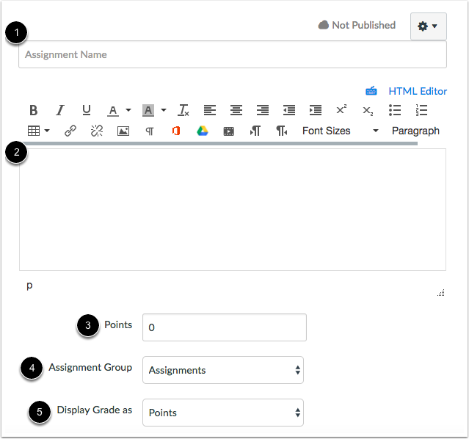This screenshot has height=439, width=469.
Task: Click the Assignment Name field
Action: click(x=233, y=54)
